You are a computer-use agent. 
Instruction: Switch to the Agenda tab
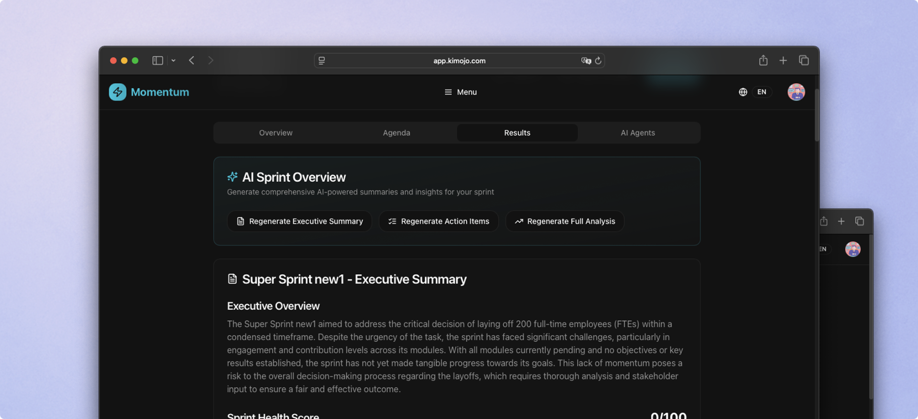[396, 133]
